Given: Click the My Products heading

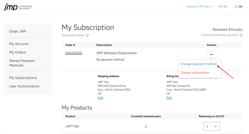Looking at the screenshot, I should click(77, 108).
